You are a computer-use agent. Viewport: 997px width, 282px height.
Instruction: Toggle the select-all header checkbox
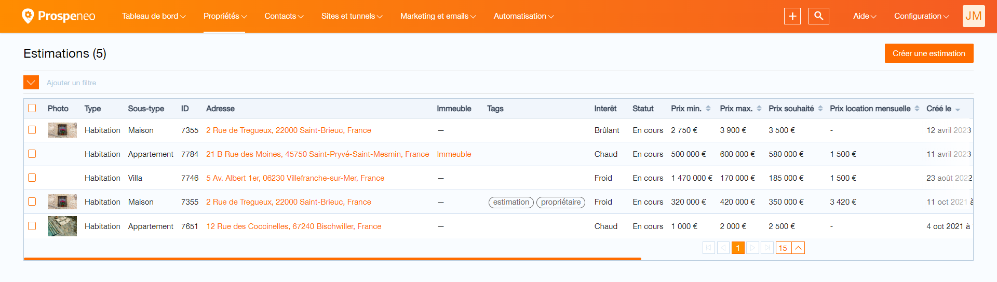coord(32,108)
